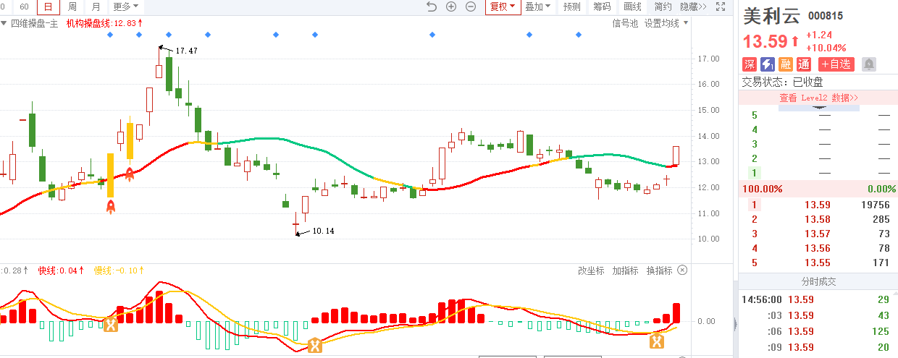Click the first orange X cross marker in indicator
Viewport: 898px width, 358px height.
click(110, 325)
